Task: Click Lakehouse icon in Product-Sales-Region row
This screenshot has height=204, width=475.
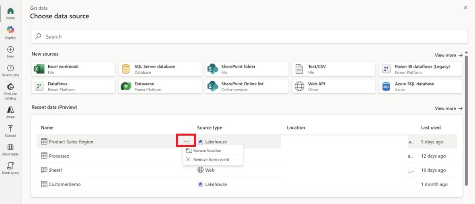Action: [x=200, y=142]
